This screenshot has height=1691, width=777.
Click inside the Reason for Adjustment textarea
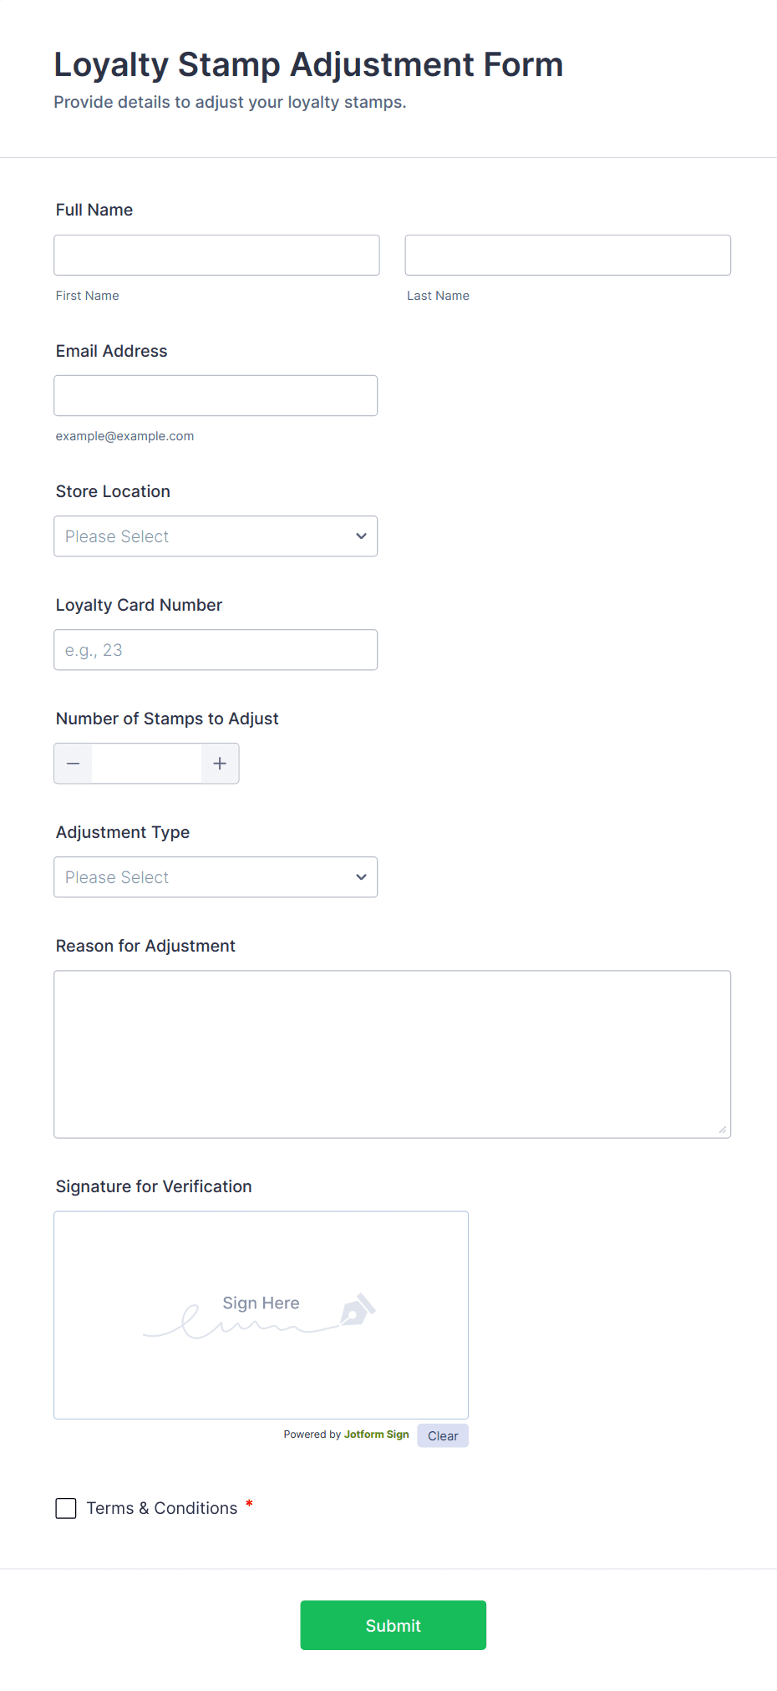click(392, 1054)
